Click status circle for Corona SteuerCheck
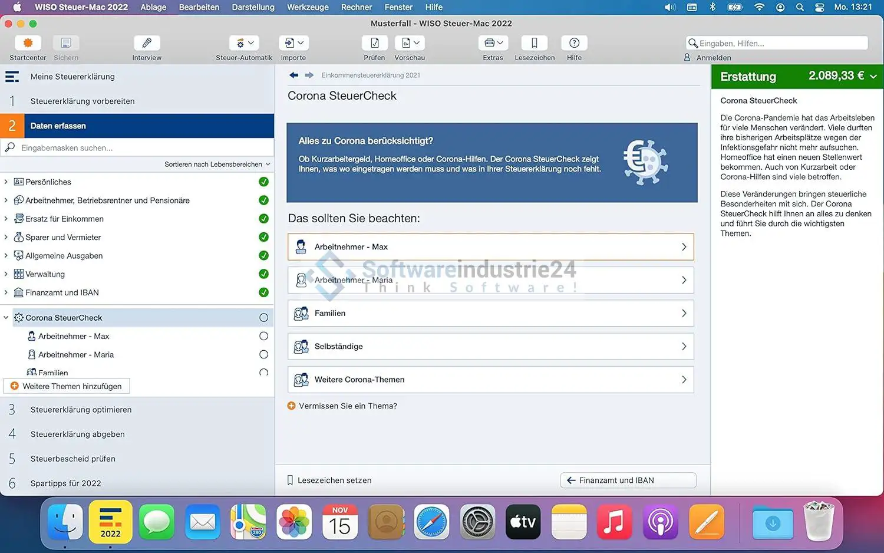The height and width of the screenshot is (553, 884). [263, 318]
